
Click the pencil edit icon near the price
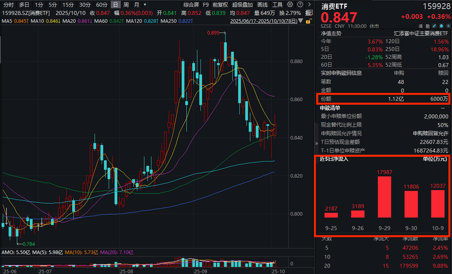click(434, 25)
